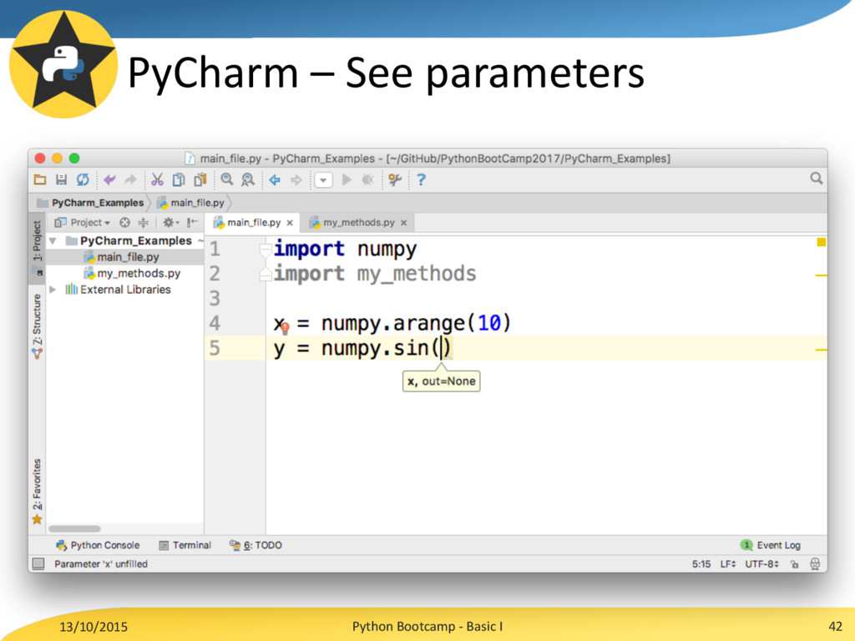Click the Save All floppy icon

(x=61, y=179)
